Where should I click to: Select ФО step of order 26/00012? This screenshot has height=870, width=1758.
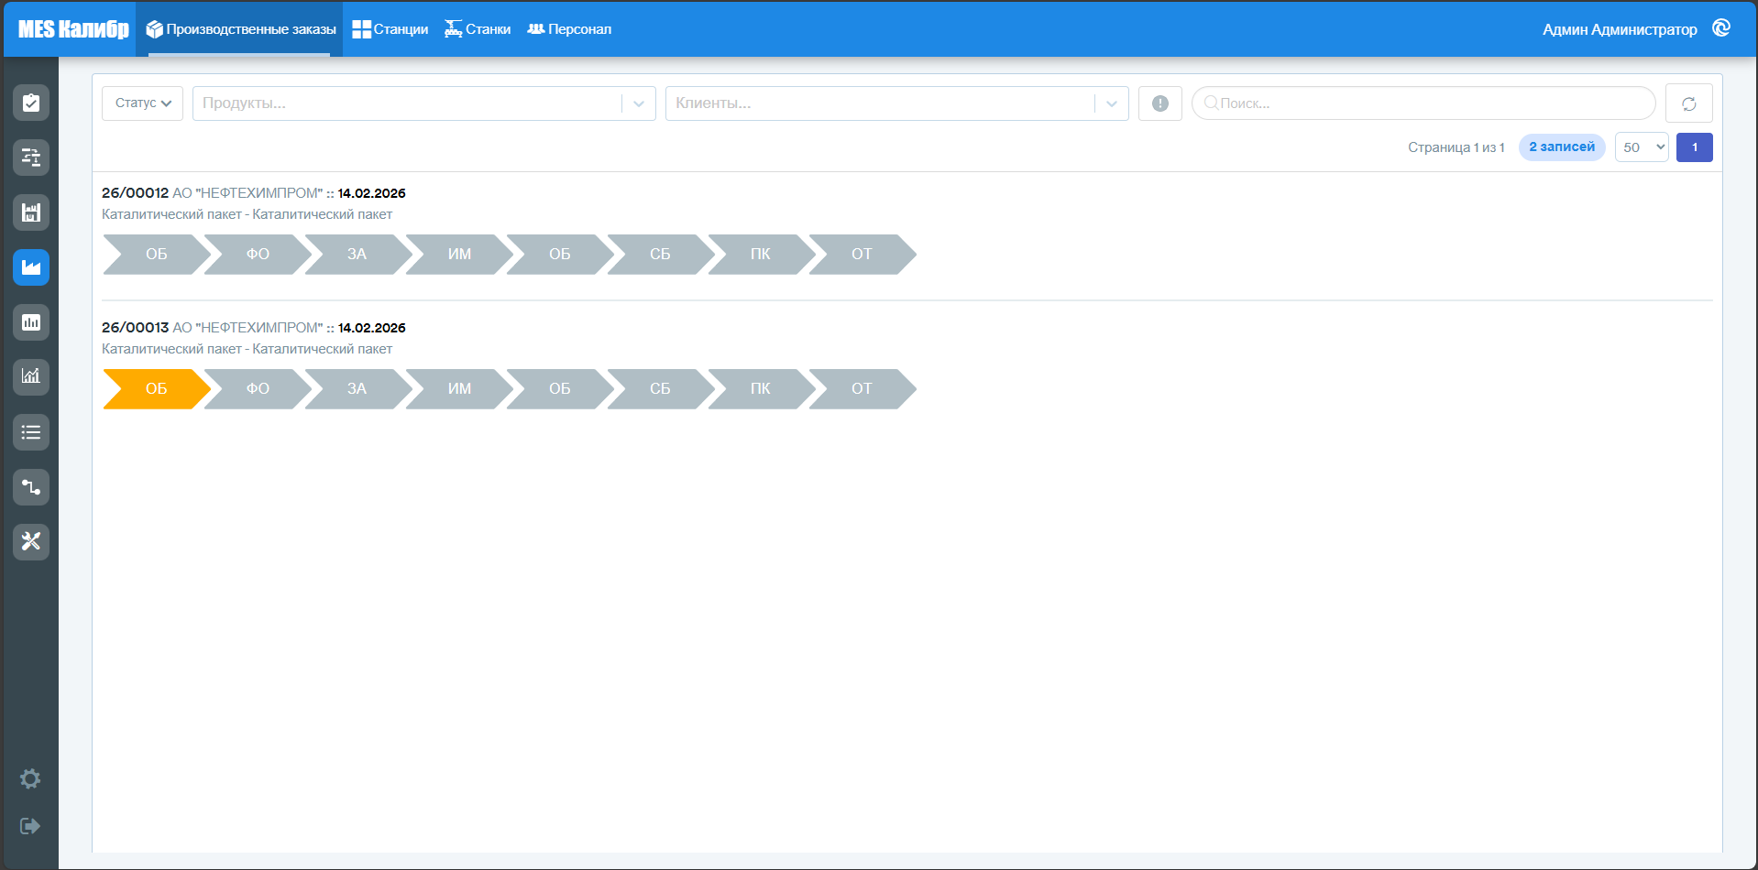[x=258, y=255]
